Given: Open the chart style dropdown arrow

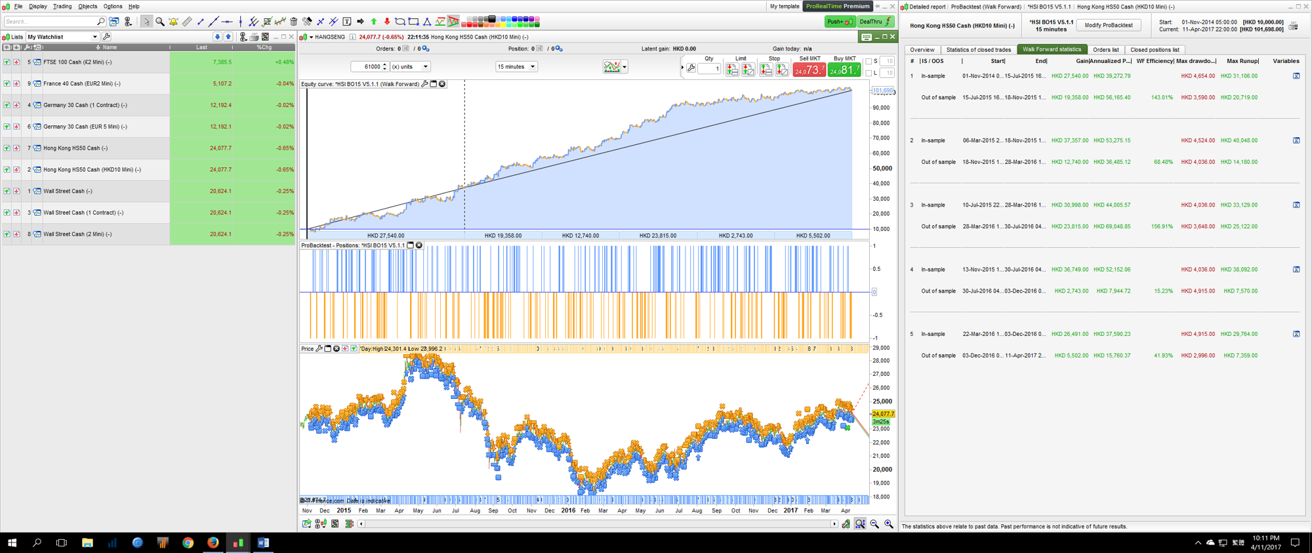Looking at the screenshot, I should (624, 67).
